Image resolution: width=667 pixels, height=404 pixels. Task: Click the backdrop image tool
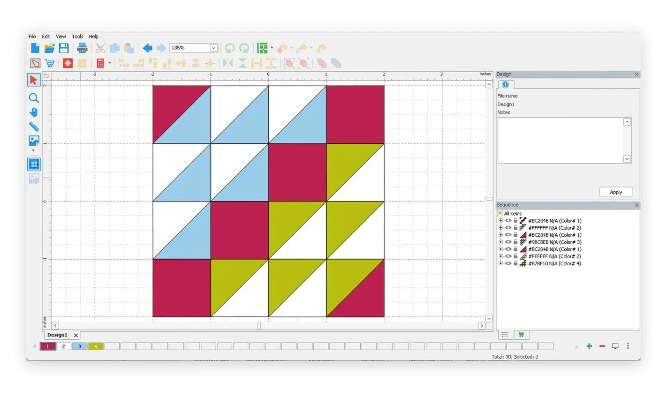(34, 141)
